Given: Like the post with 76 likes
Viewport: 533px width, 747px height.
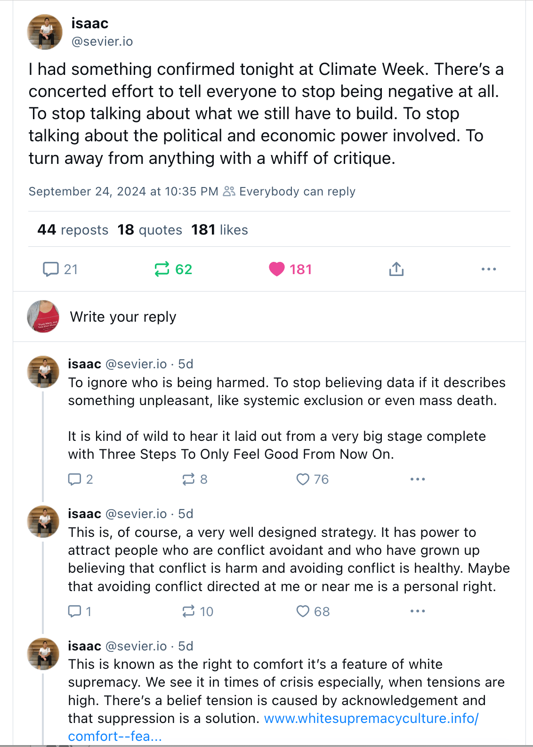Looking at the screenshot, I should (x=303, y=479).
